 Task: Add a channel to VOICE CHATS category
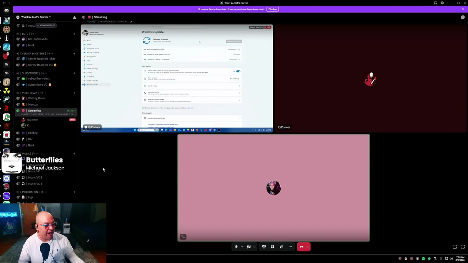click(x=74, y=93)
